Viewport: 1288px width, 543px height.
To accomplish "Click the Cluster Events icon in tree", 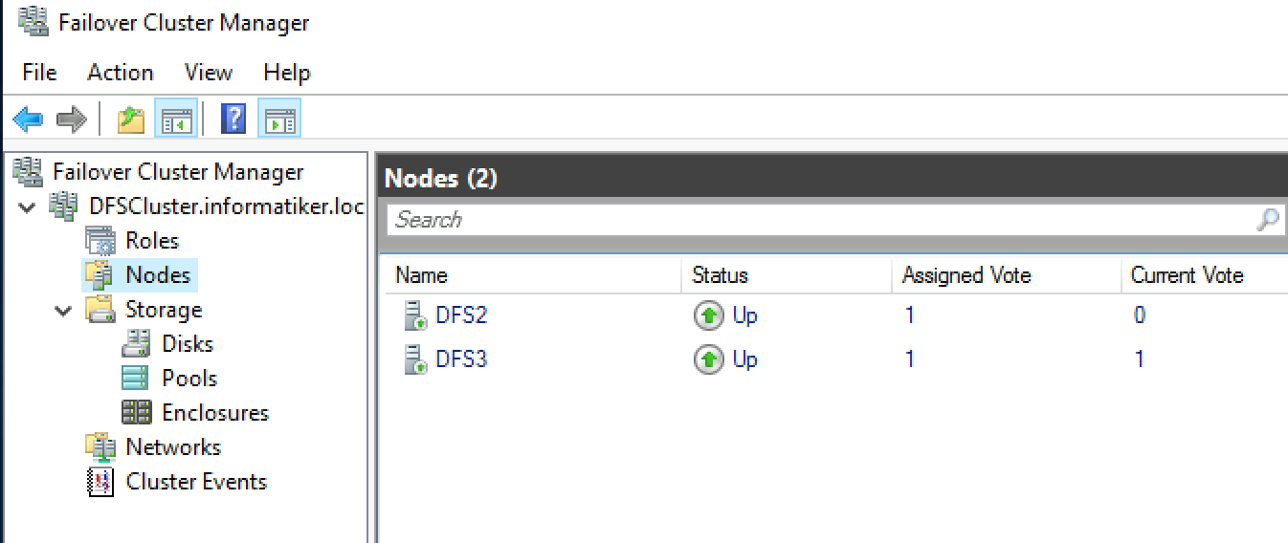I will point(100,481).
